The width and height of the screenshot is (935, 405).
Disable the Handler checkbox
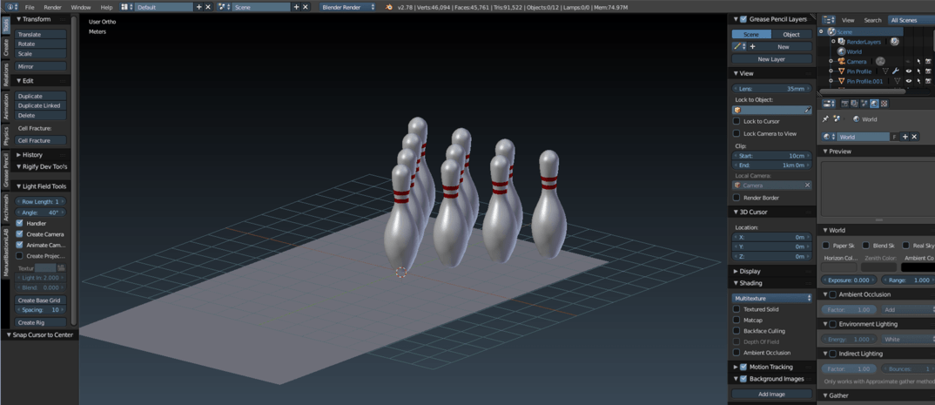coord(20,223)
